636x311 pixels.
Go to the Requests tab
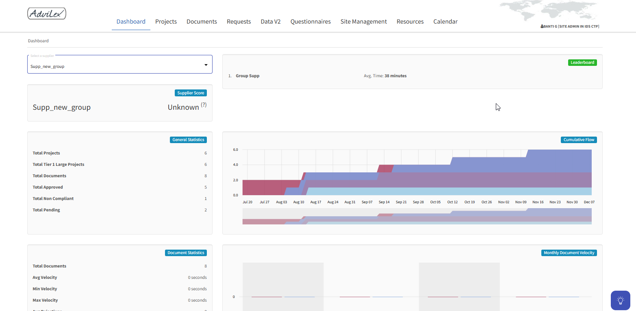click(239, 22)
